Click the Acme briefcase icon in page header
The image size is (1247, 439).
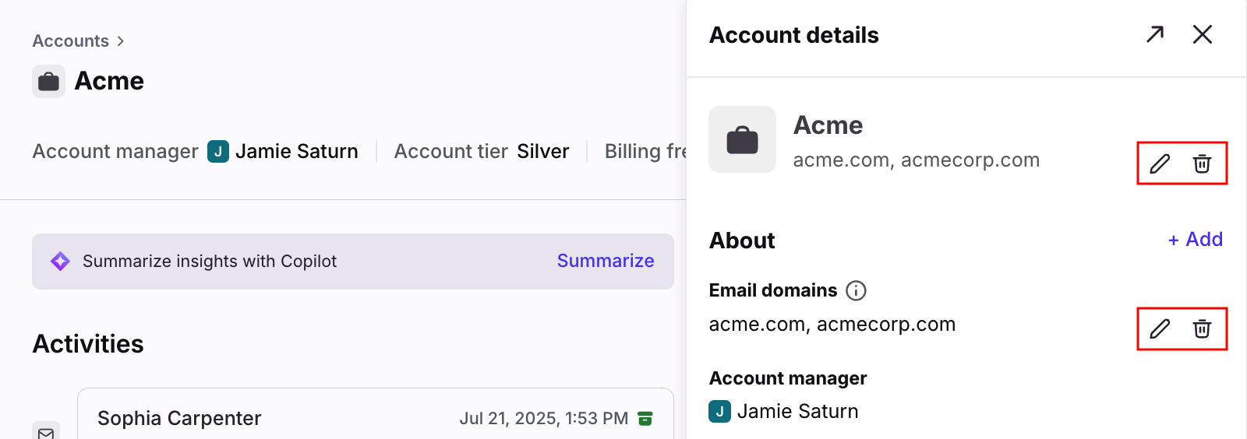point(48,81)
